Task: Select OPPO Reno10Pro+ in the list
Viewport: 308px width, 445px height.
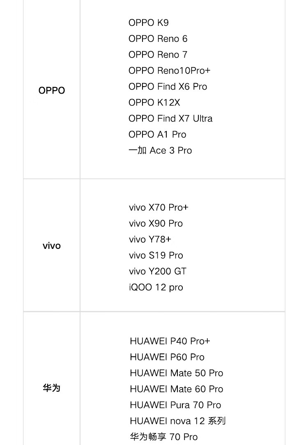Action: coord(170,70)
